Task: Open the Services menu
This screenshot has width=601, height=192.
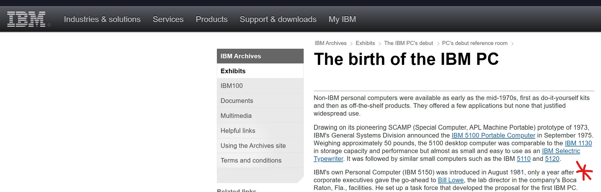Action: coord(168,19)
